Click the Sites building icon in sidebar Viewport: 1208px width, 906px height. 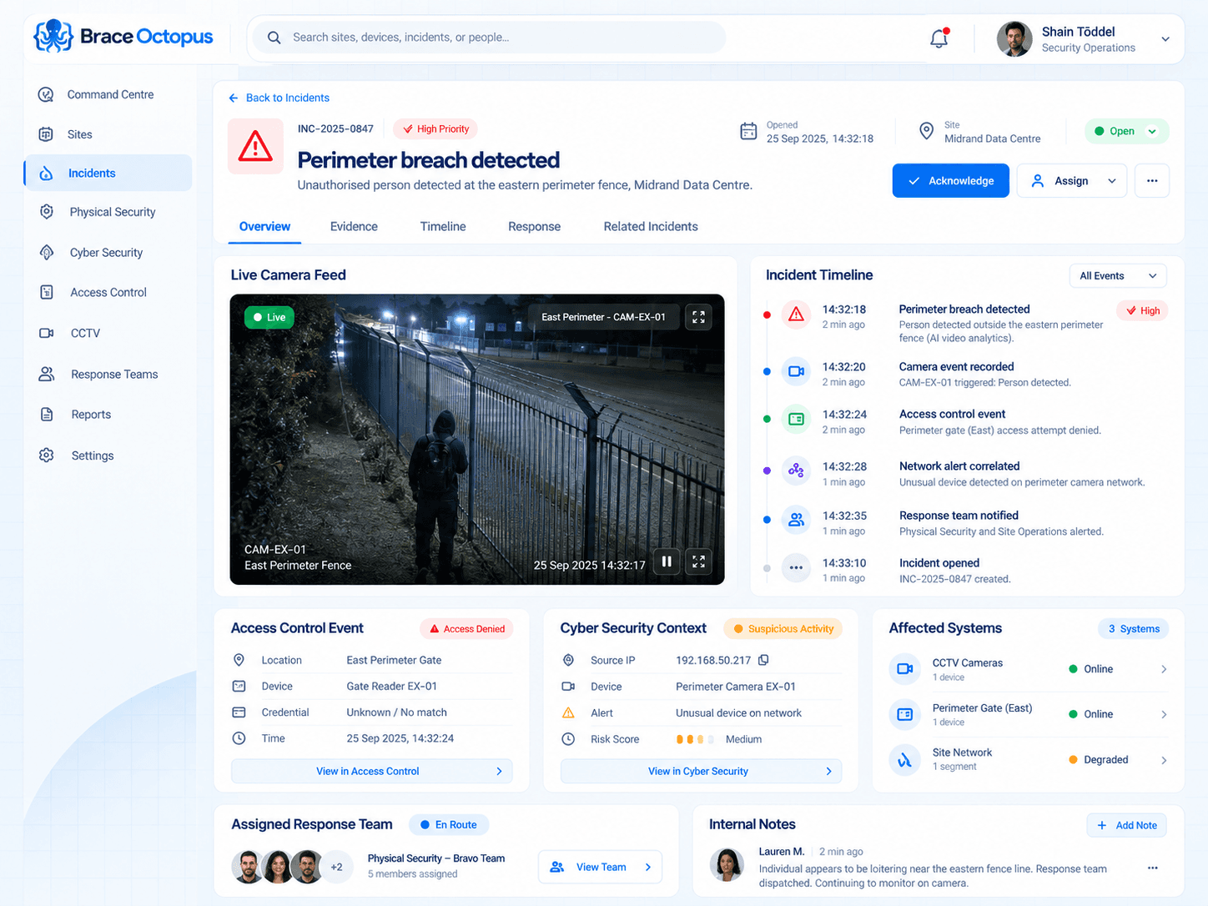click(47, 134)
